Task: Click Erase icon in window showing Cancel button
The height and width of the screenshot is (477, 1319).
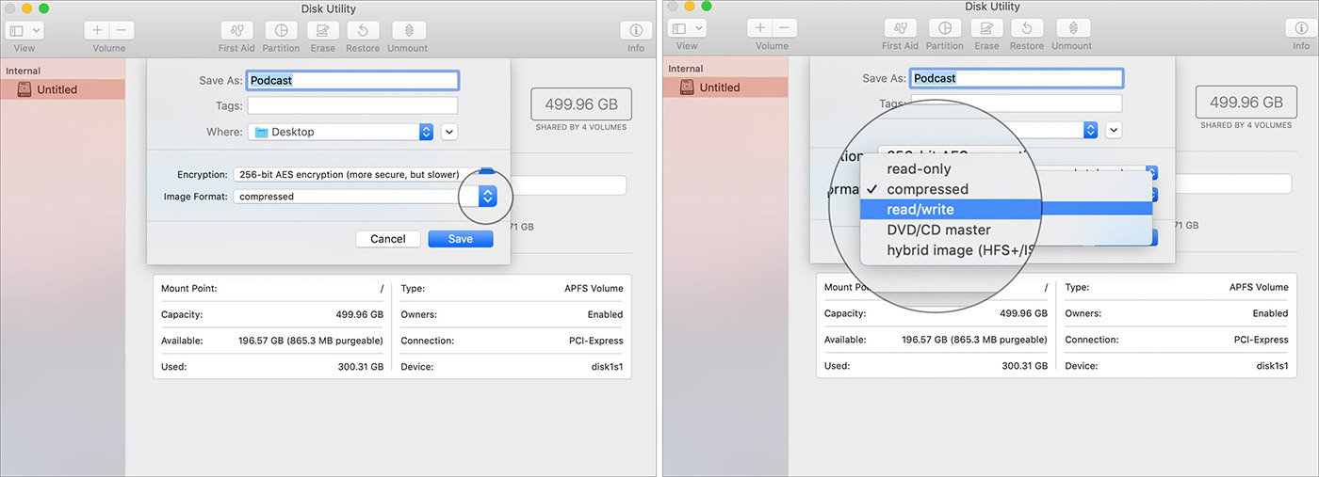Action: point(323,30)
